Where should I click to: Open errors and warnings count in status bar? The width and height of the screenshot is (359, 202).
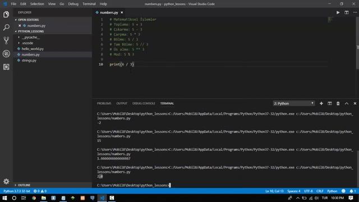click(x=40, y=191)
